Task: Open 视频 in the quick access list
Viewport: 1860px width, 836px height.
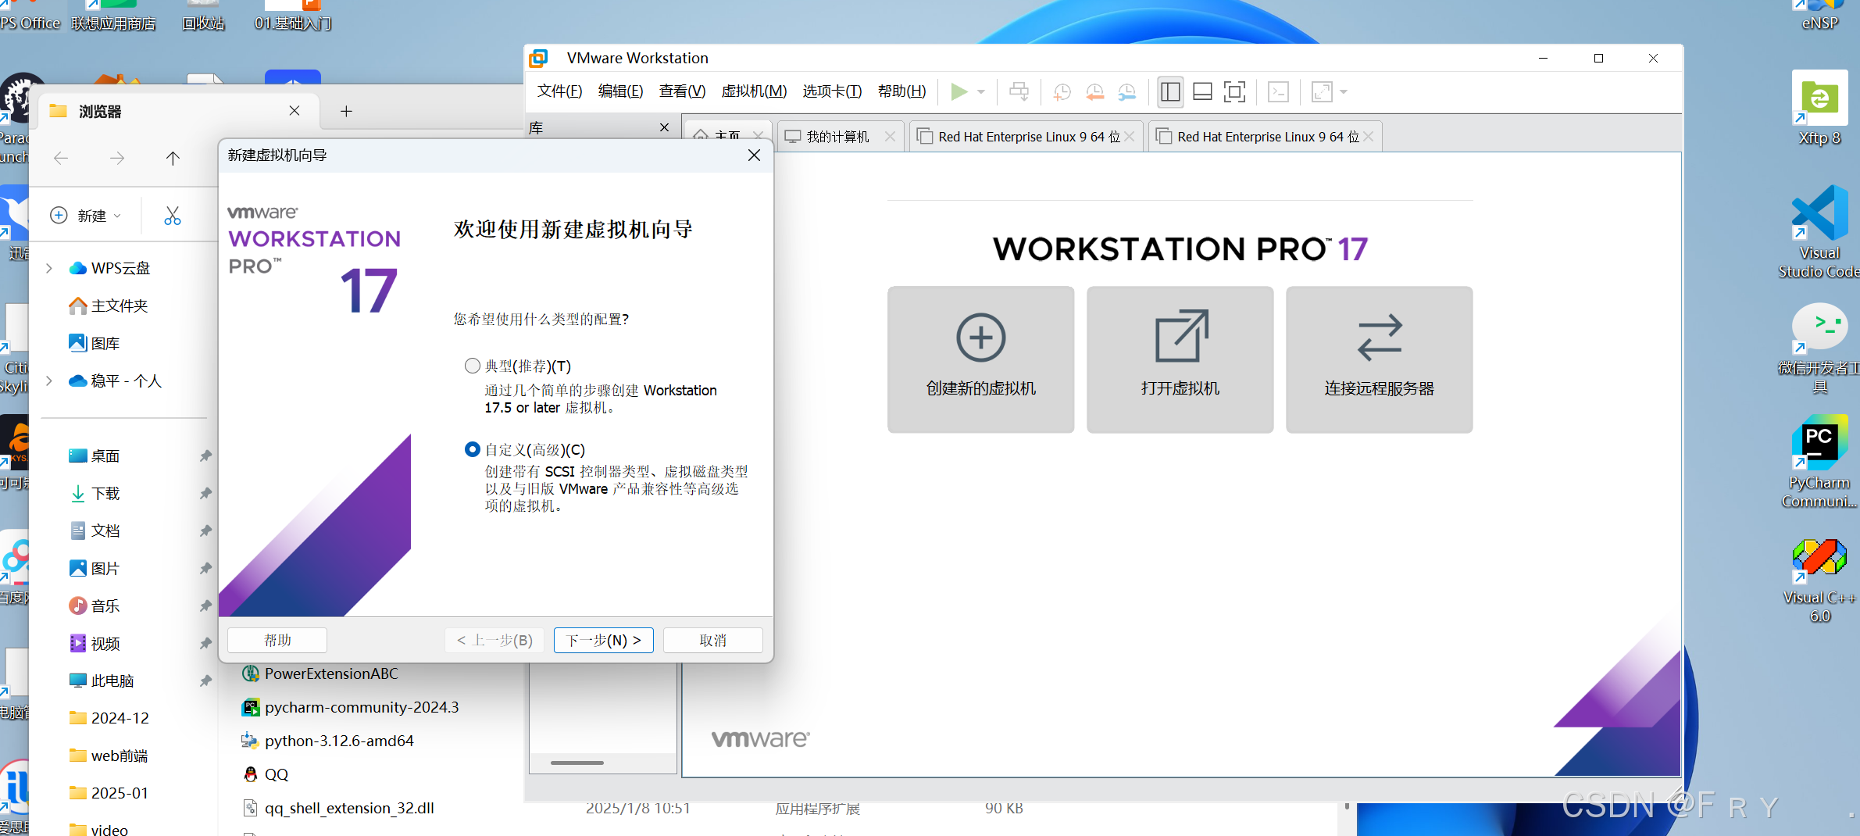Action: coord(94,643)
